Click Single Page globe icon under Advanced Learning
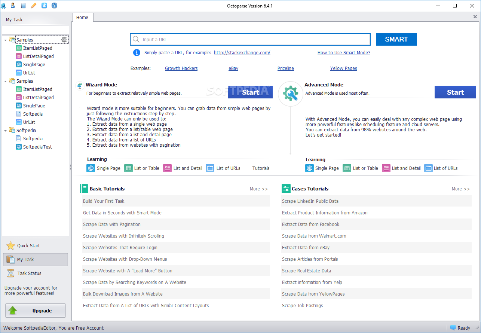 (309, 168)
